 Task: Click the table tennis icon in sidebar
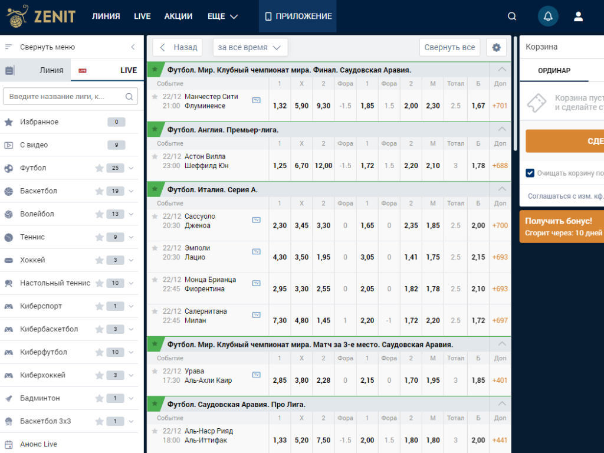(x=8, y=283)
